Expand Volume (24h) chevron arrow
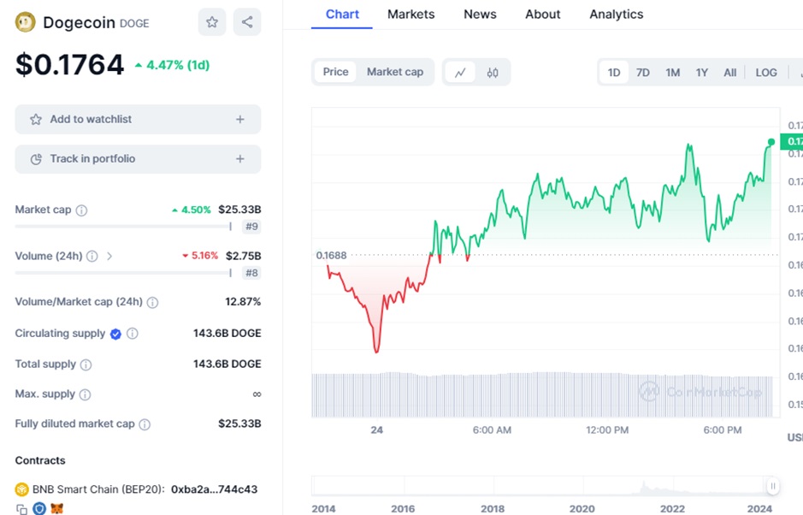Screen dimensions: 803x515 click(109, 256)
